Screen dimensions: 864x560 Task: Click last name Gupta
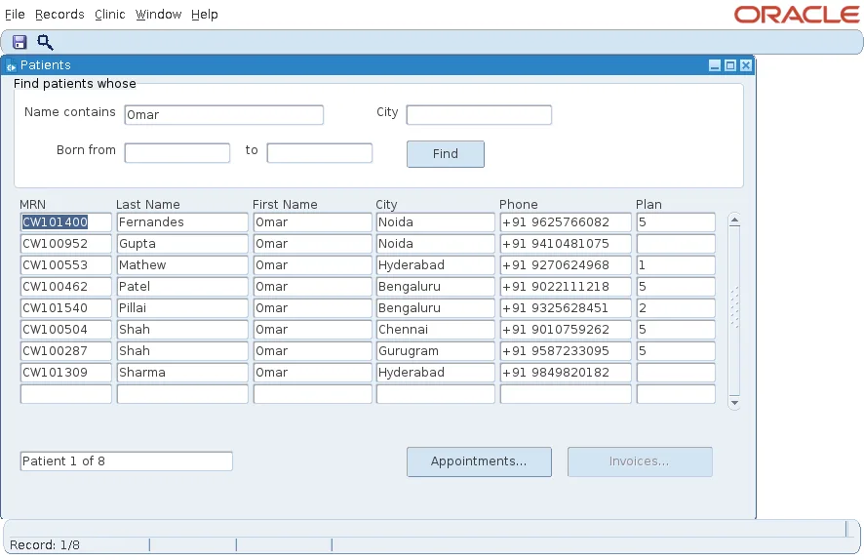coord(182,244)
